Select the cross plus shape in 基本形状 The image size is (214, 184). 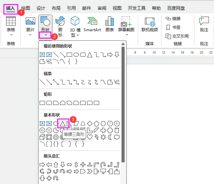click(103, 130)
